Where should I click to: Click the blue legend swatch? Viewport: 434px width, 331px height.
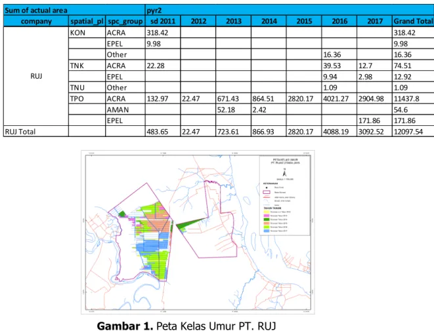[x=267, y=231]
